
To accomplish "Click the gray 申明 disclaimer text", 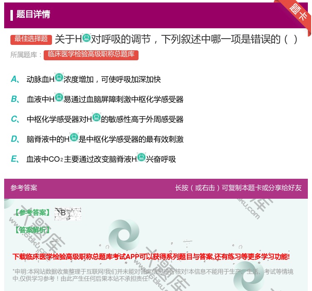I will (x=153, y=275).
